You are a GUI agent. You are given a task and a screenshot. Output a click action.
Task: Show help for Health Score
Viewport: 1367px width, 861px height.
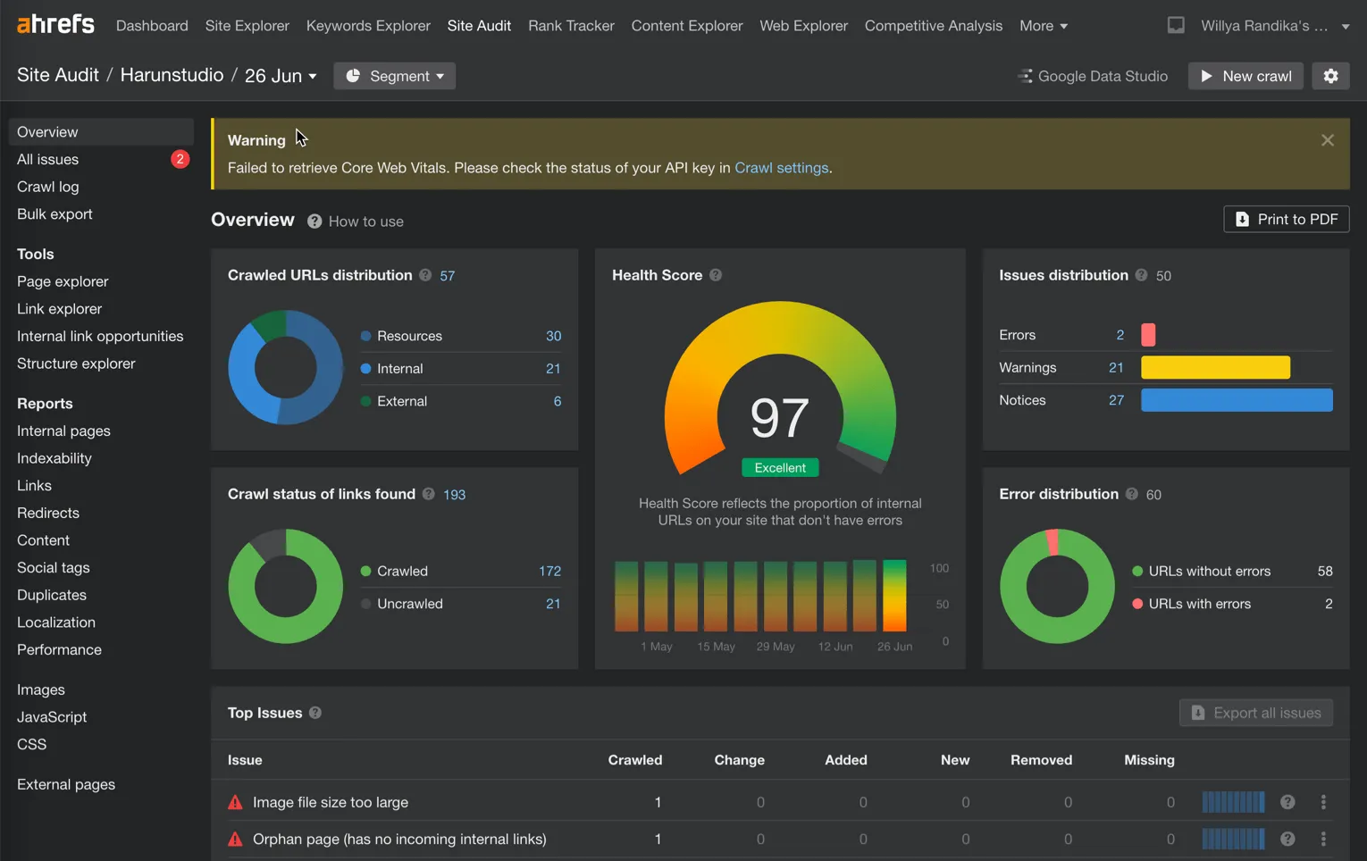point(716,275)
